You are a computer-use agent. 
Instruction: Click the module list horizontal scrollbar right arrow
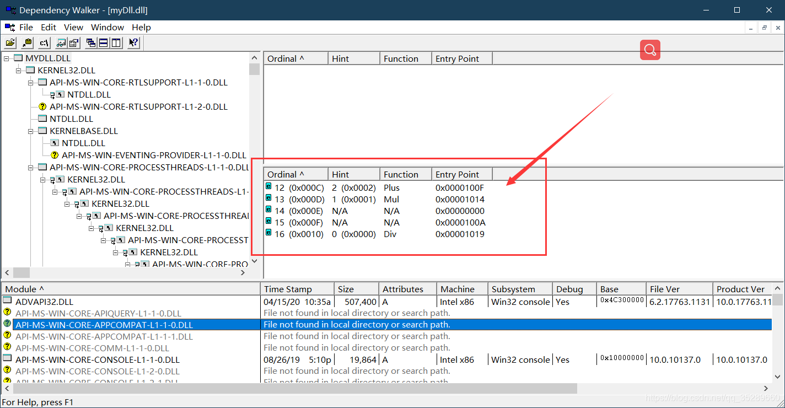pyautogui.click(x=766, y=388)
